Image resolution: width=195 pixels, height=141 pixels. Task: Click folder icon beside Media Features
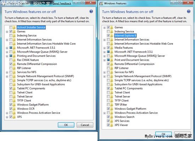point(112,48)
